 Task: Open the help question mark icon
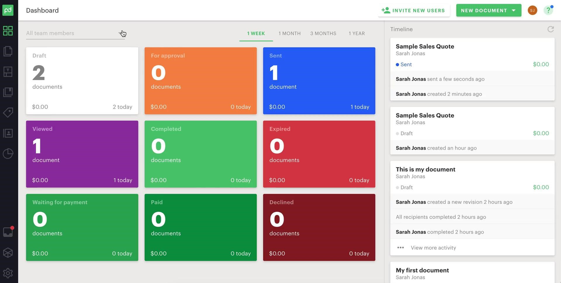tap(548, 10)
